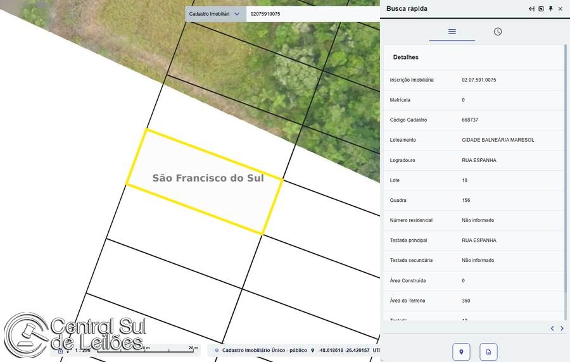Pop out the Busca rápida panel into a window
The width and height of the screenshot is (570, 362).
541,9
